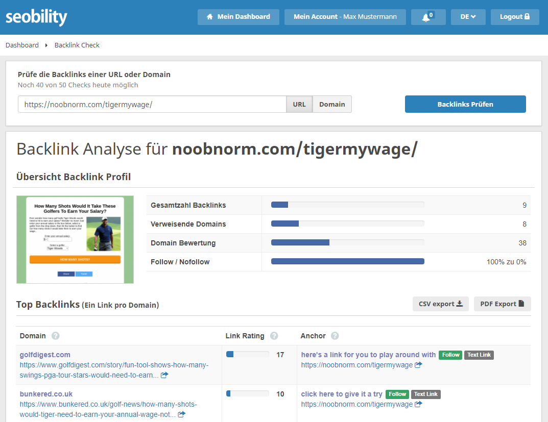
Task: Open the golfdigest.com story URL
Action: pos(114,370)
